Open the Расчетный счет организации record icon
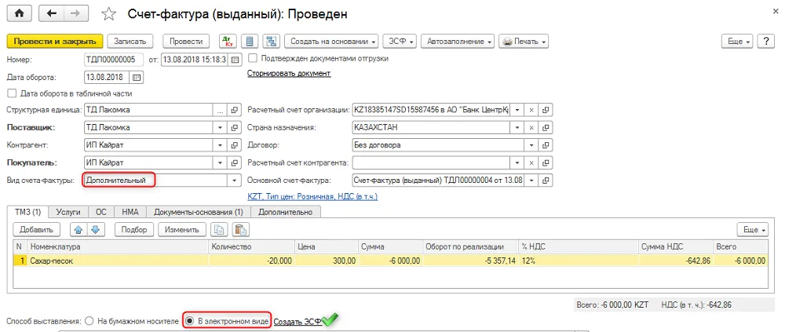Image resolution: width=785 pixels, height=332 pixels. [x=546, y=110]
